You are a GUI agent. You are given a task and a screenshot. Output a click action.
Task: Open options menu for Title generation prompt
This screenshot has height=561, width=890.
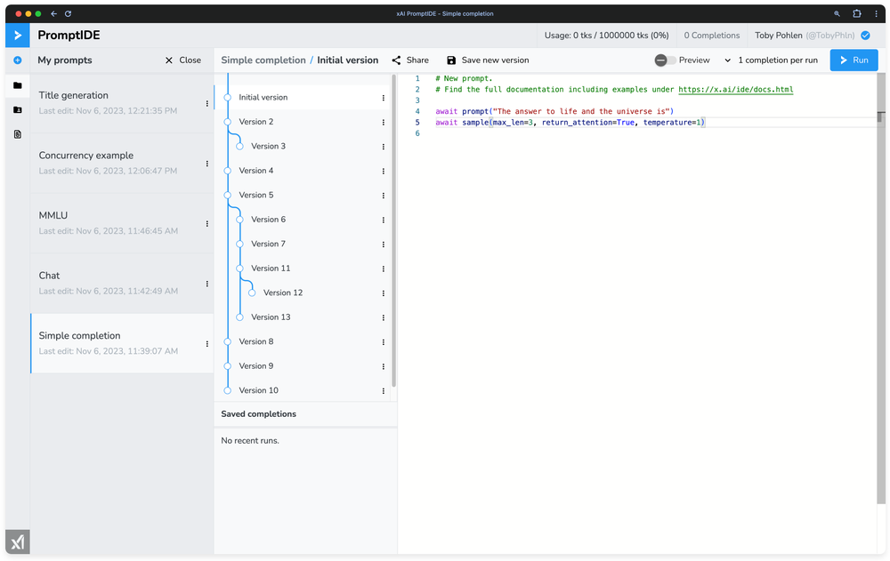pos(207,103)
